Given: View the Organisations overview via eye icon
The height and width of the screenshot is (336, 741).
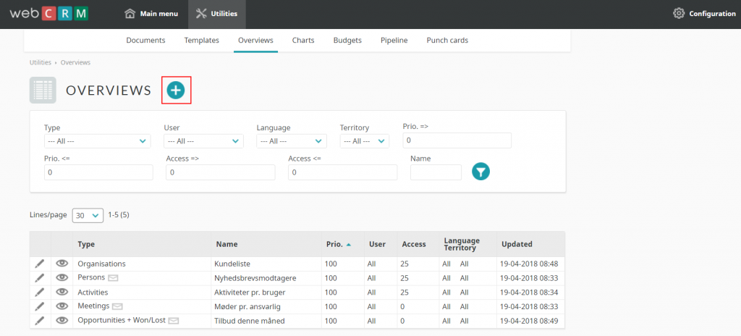Looking at the screenshot, I should pyautogui.click(x=62, y=264).
